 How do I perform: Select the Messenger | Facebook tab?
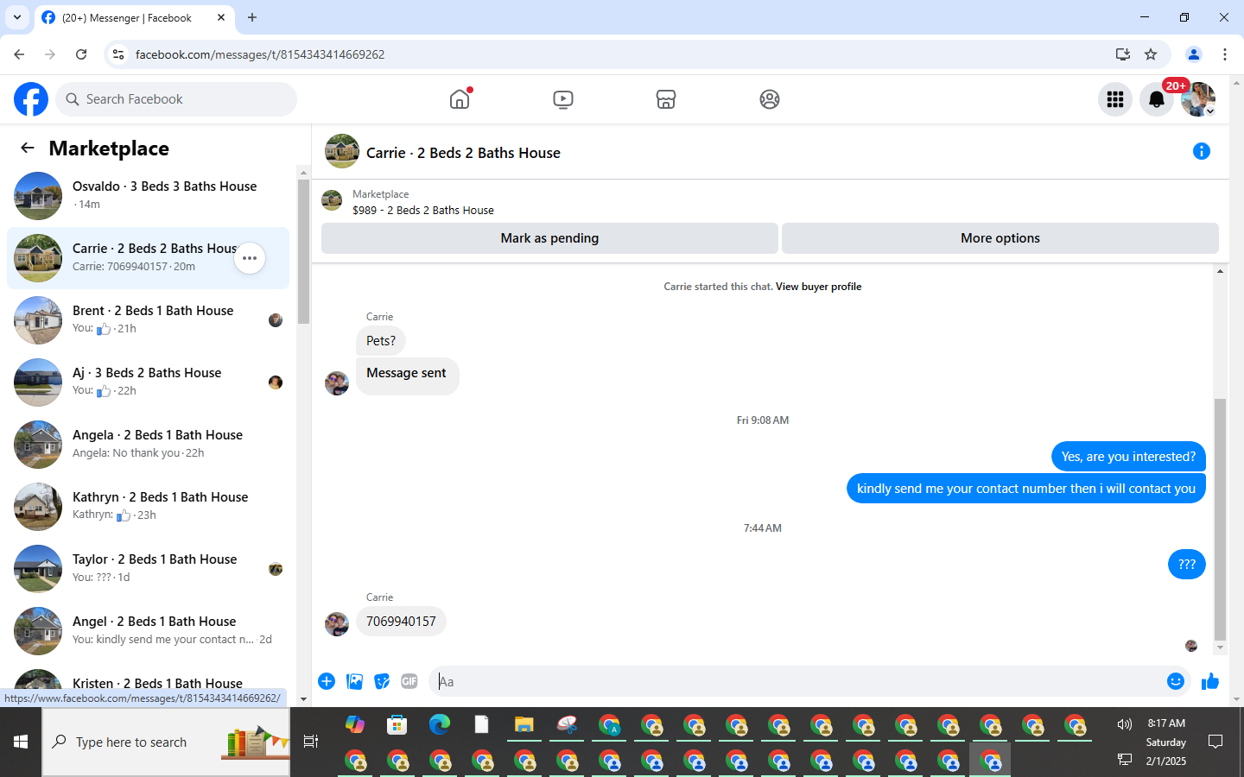tap(134, 17)
